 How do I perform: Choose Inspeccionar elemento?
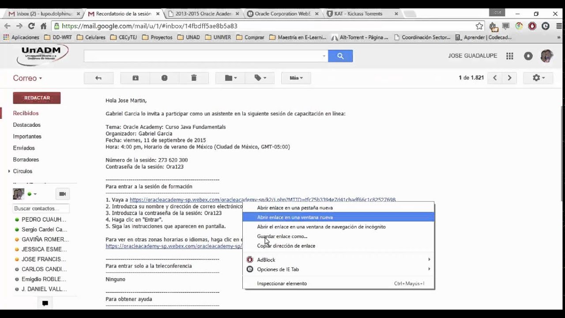point(339,284)
